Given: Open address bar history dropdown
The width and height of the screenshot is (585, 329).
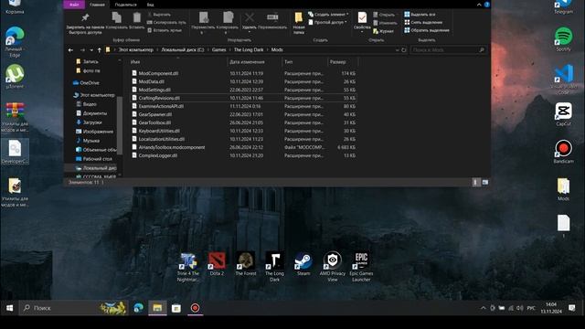Looking at the screenshot, I should coord(397,50).
